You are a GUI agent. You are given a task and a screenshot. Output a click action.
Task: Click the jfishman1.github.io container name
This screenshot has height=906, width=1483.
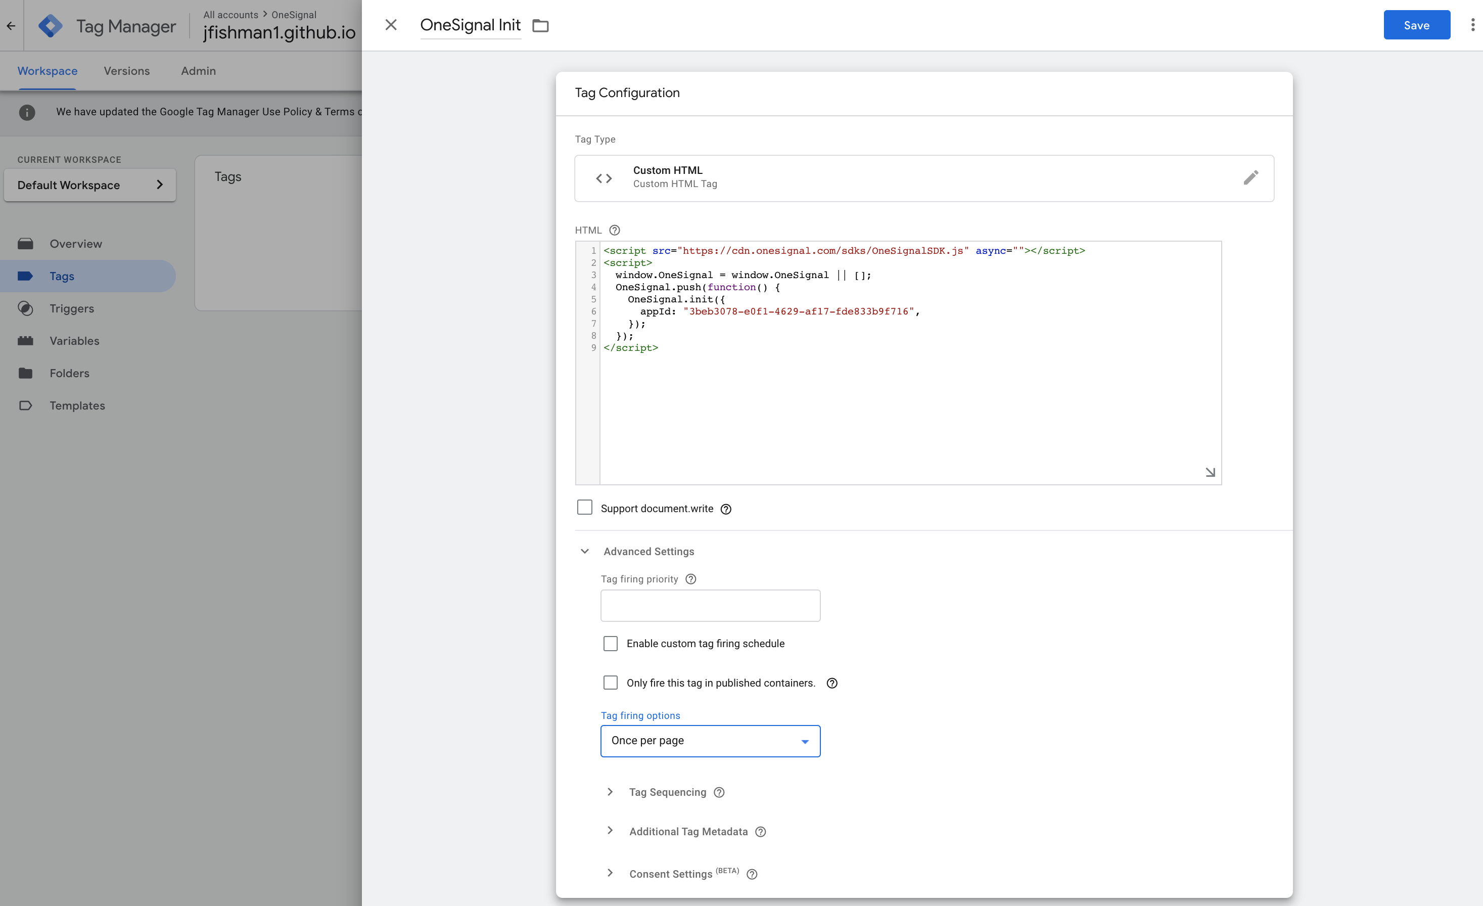point(280,32)
